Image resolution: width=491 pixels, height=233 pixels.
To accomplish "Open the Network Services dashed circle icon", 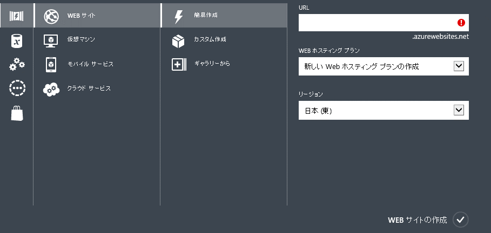I will pyautogui.click(x=17, y=88).
